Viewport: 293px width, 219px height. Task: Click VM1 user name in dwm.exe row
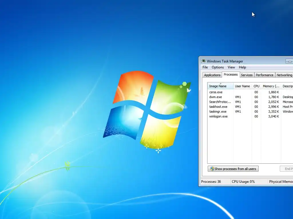pos(238,97)
